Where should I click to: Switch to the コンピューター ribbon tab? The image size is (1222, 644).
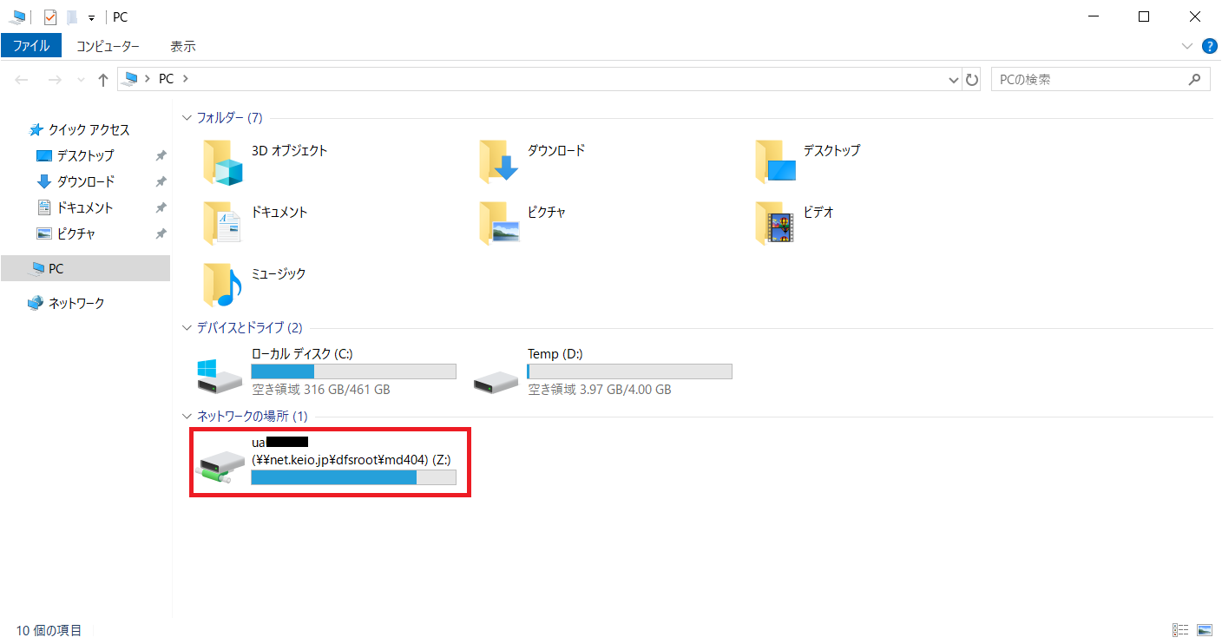[108, 46]
